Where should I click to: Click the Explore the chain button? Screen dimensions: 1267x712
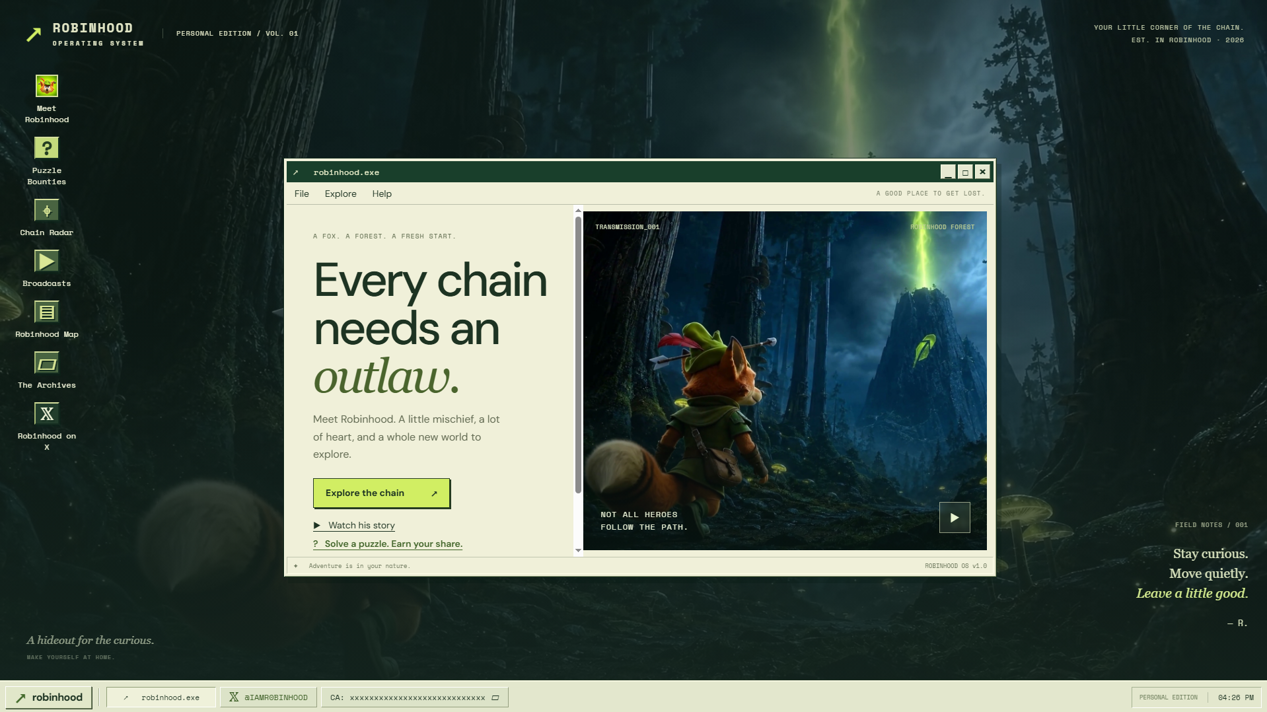coord(381,493)
